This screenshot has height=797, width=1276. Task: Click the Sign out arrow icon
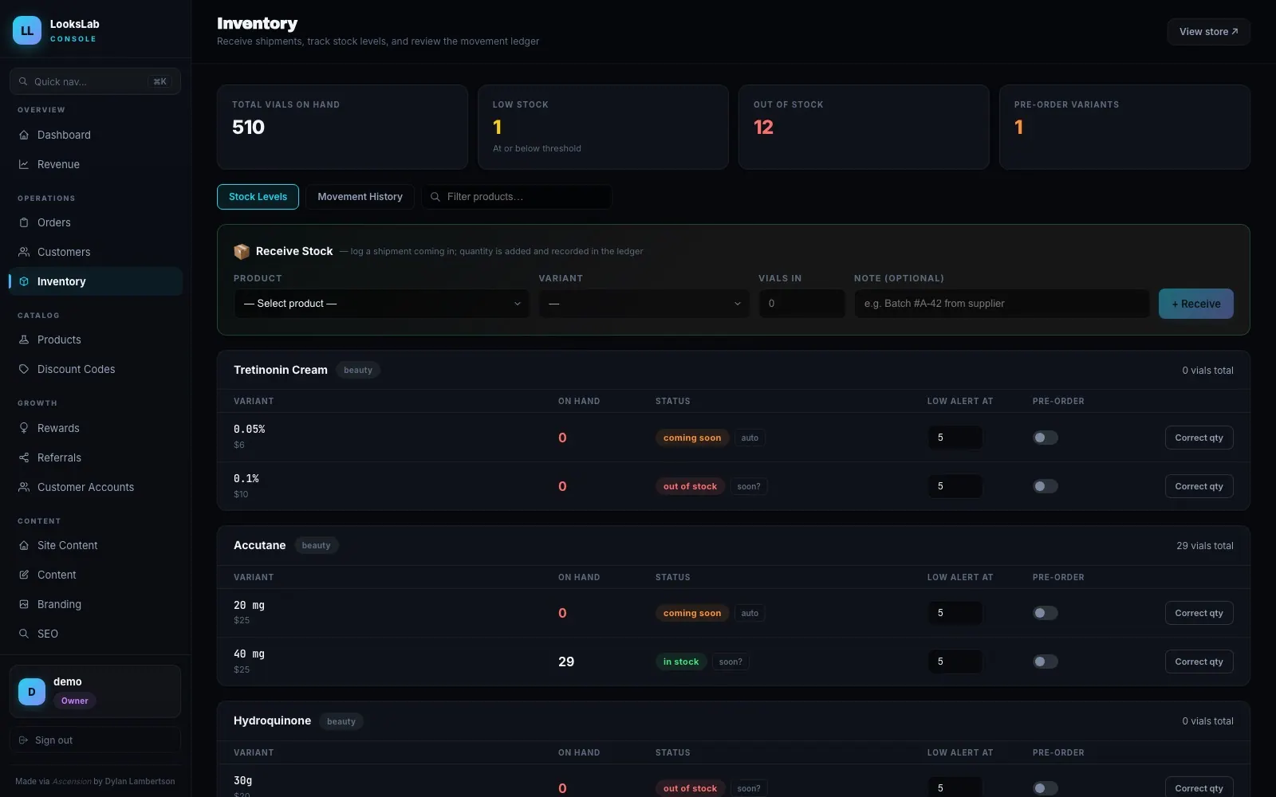[x=24, y=740]
